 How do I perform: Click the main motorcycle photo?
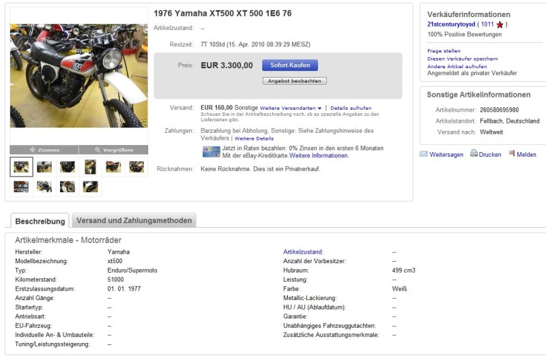coord(78,75)
